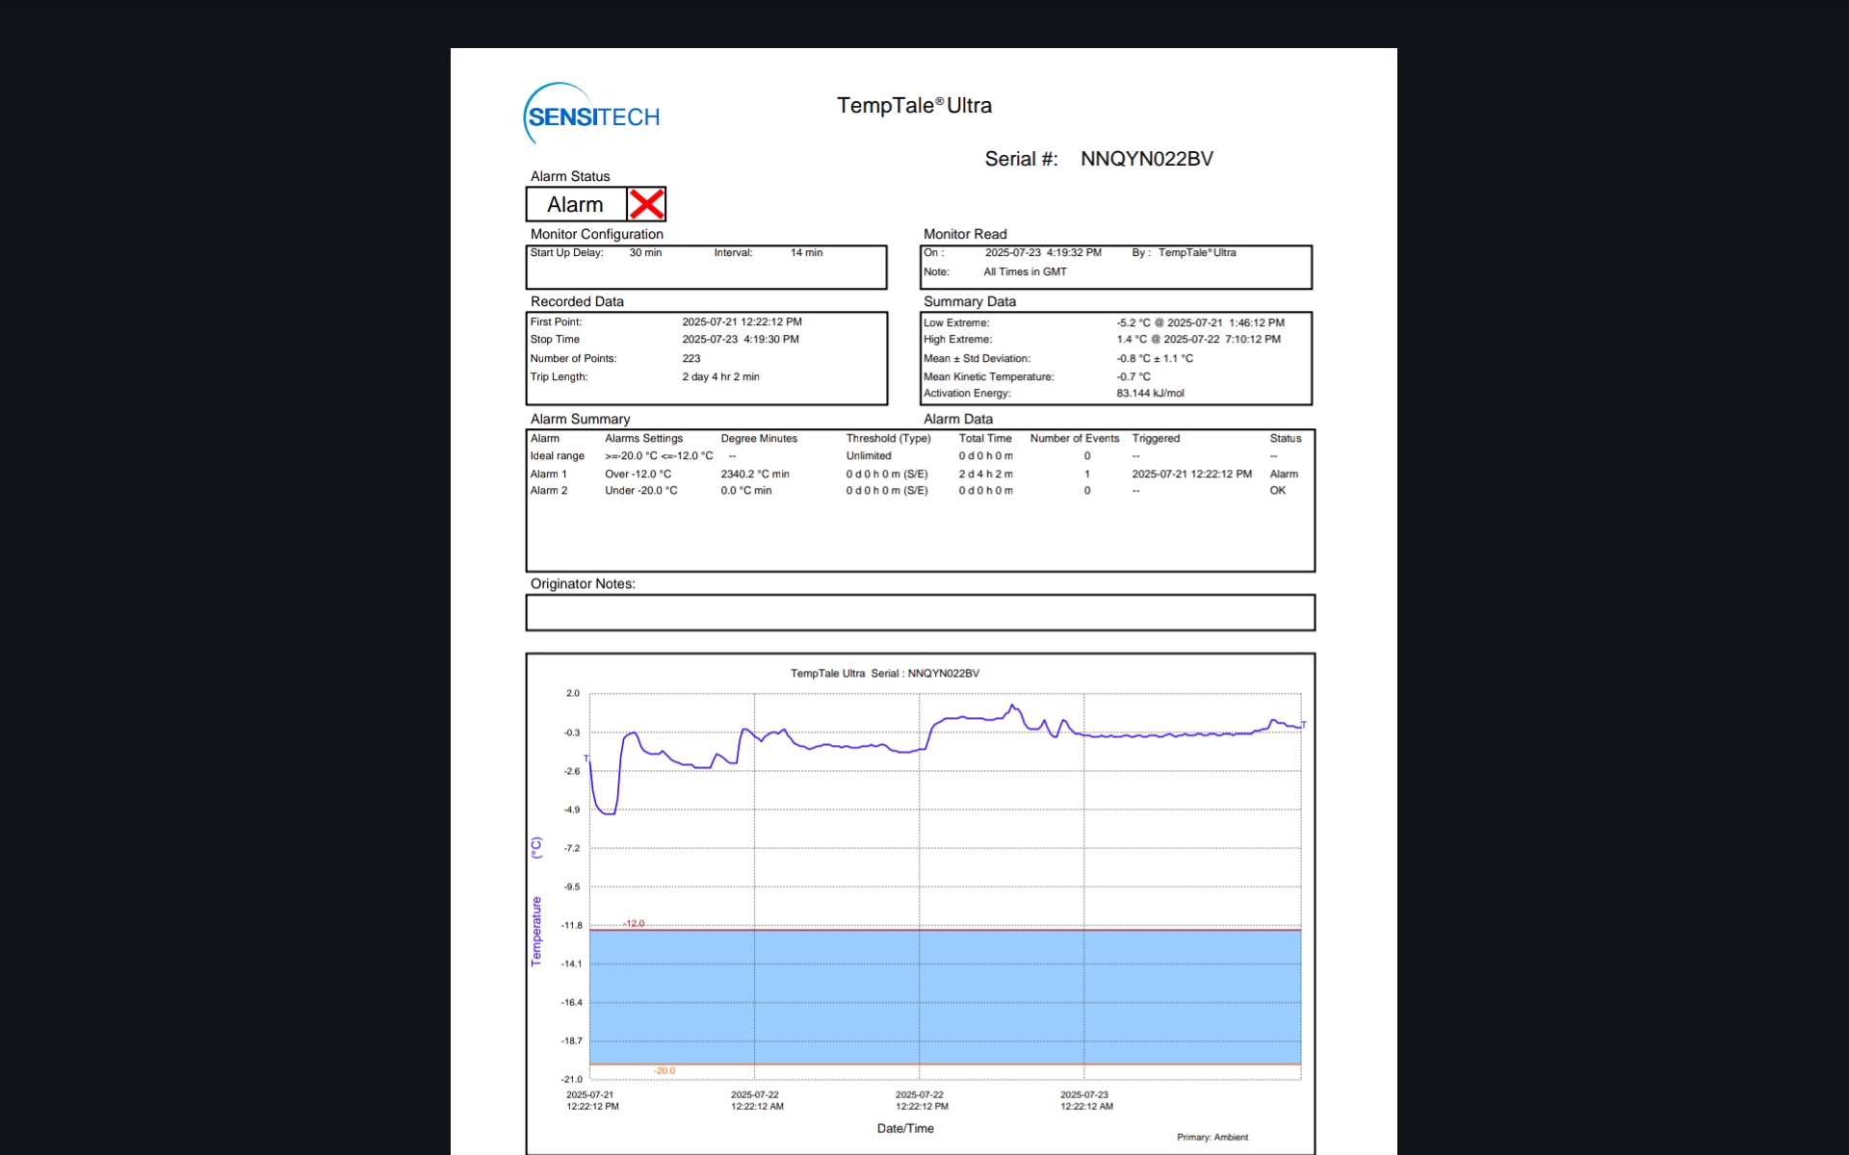
Task: Click the Originator Notes field
Action: (x=920, y=612)
